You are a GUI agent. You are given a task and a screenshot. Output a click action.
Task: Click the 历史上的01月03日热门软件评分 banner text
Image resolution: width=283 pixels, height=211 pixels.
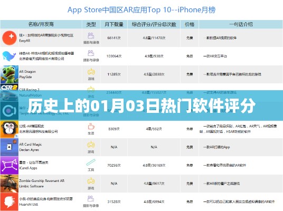point(141,105)
